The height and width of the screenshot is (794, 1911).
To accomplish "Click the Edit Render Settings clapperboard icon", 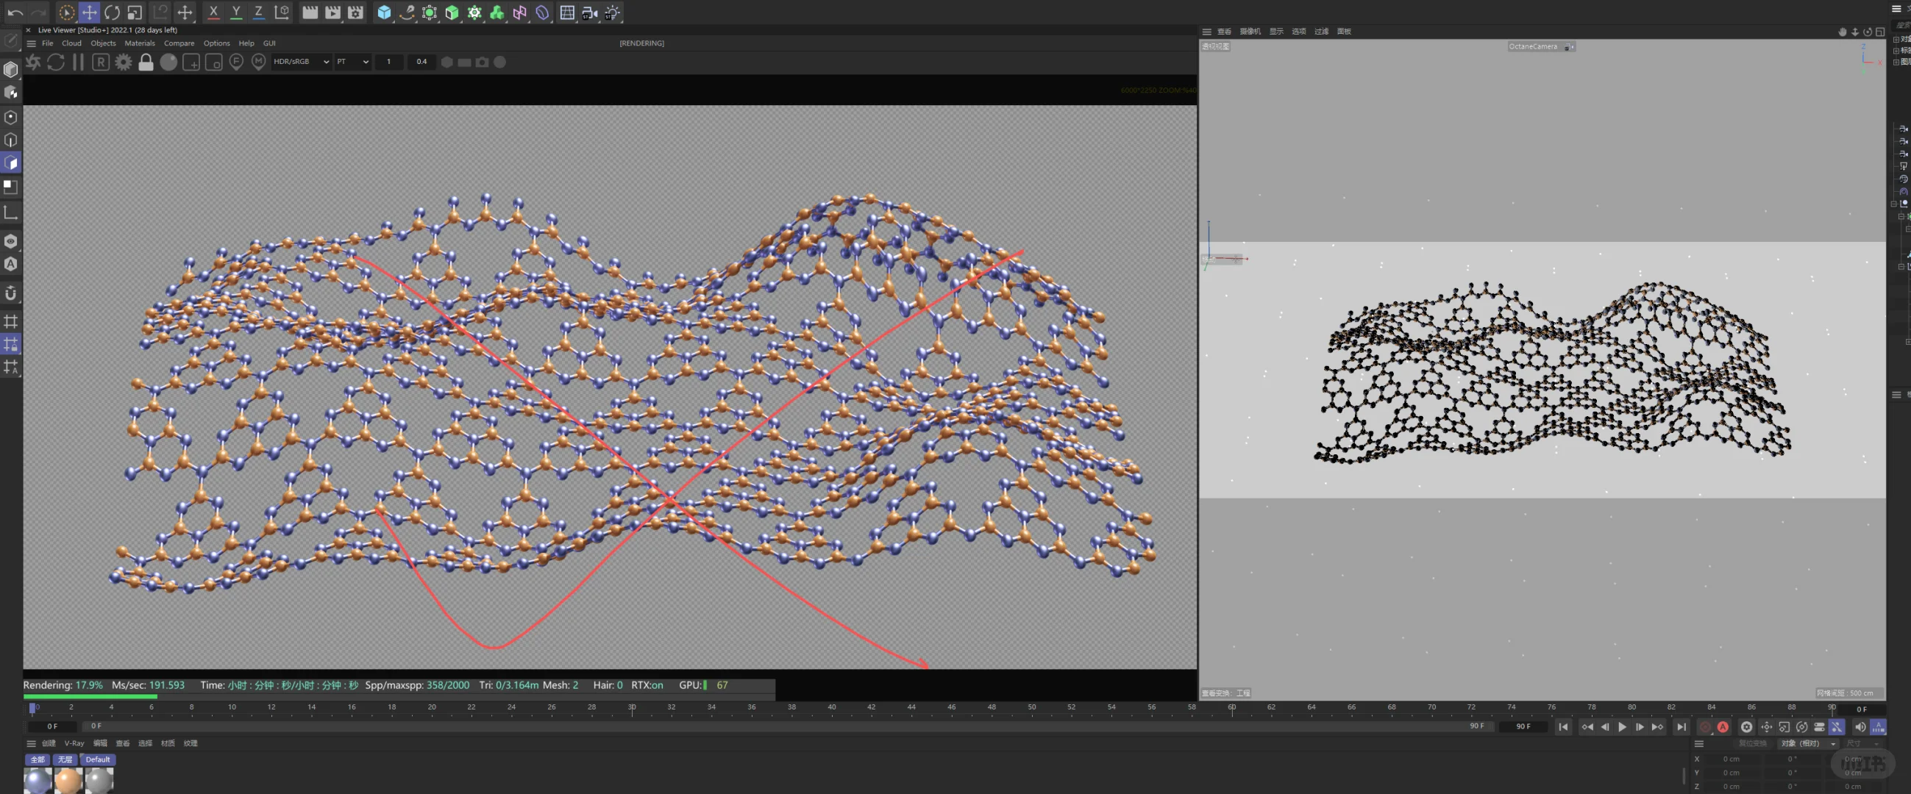I will pyautogui.click(x=355, y=12).
